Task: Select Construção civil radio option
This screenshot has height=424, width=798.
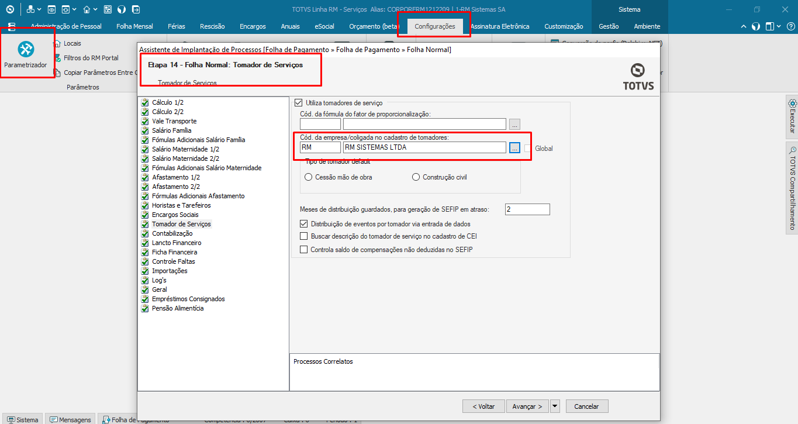Action: (416, 177)
